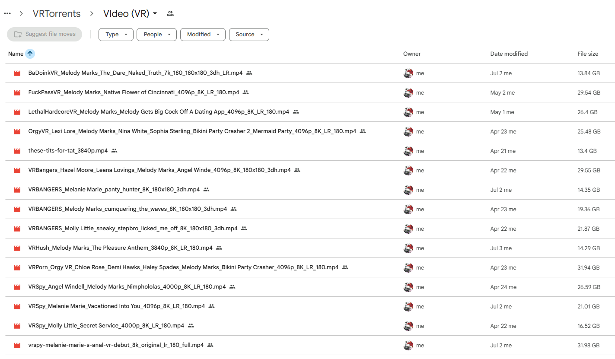Select the VRHush_Melody Marks_The Pleasure Anthem file

click(120, 248)
